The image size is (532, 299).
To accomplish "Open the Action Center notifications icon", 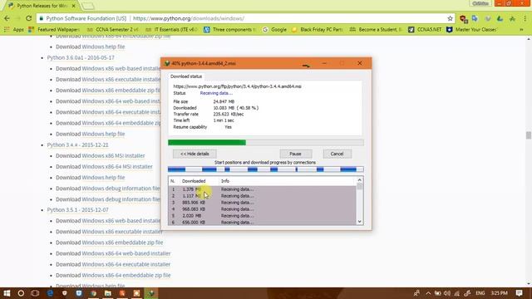I will [x=519, y=293].
